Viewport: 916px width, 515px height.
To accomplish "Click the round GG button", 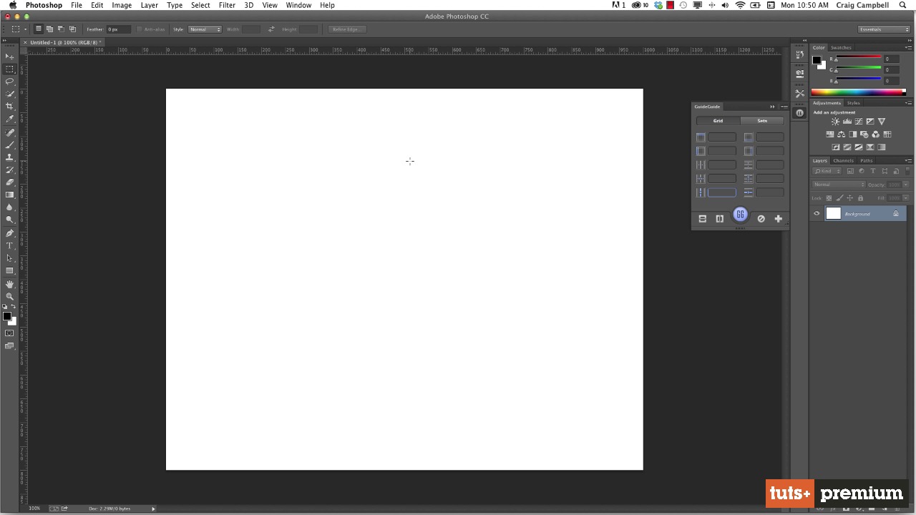I will coord(741,215).
